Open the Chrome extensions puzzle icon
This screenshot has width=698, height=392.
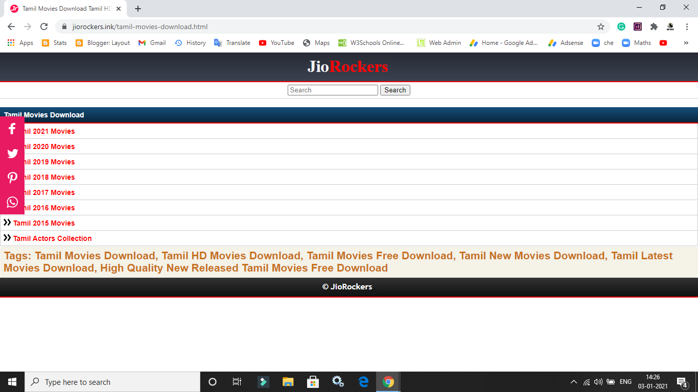click(654, 27)
